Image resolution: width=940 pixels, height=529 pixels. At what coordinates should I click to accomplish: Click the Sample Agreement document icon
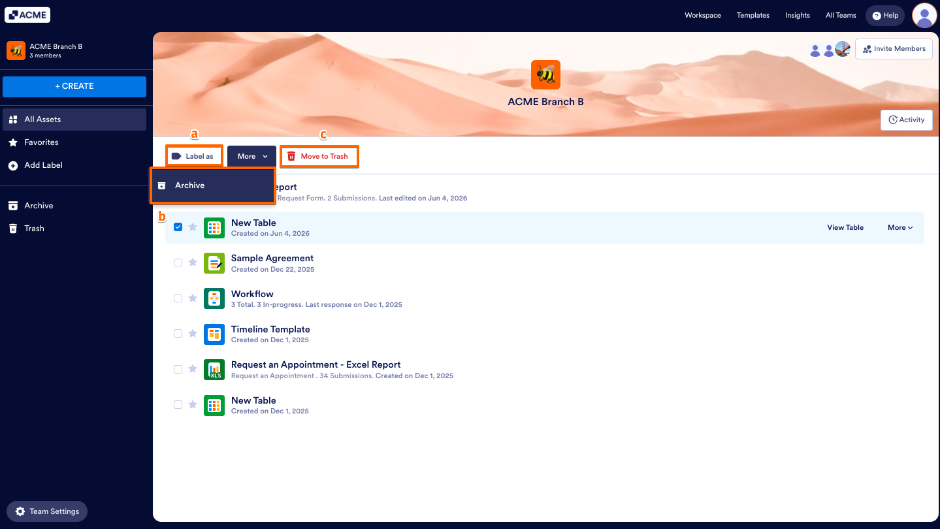(x=214, y=263)
